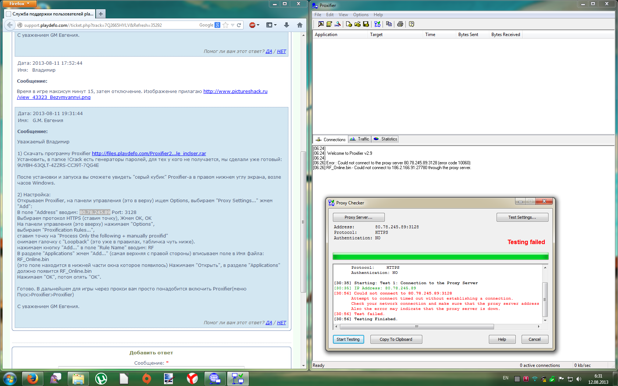Open Proxifier File menu
Screen dimensions: 618x386
[x=318, y=15]
